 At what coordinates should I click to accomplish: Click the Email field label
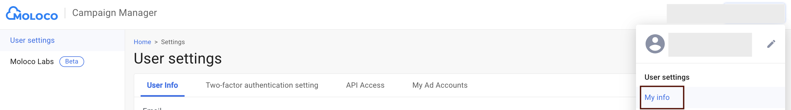(152, 108)
